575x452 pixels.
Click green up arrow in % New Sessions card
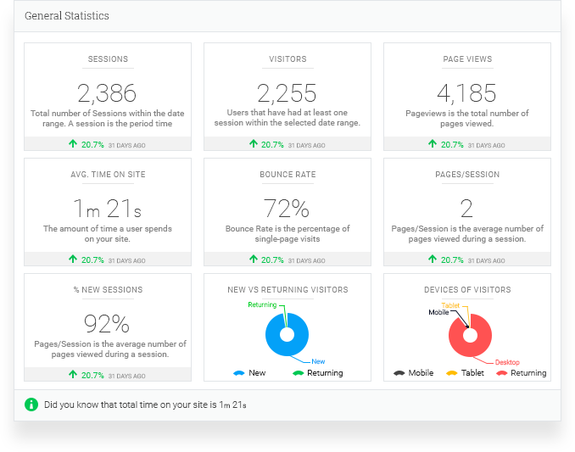point(73,375)
